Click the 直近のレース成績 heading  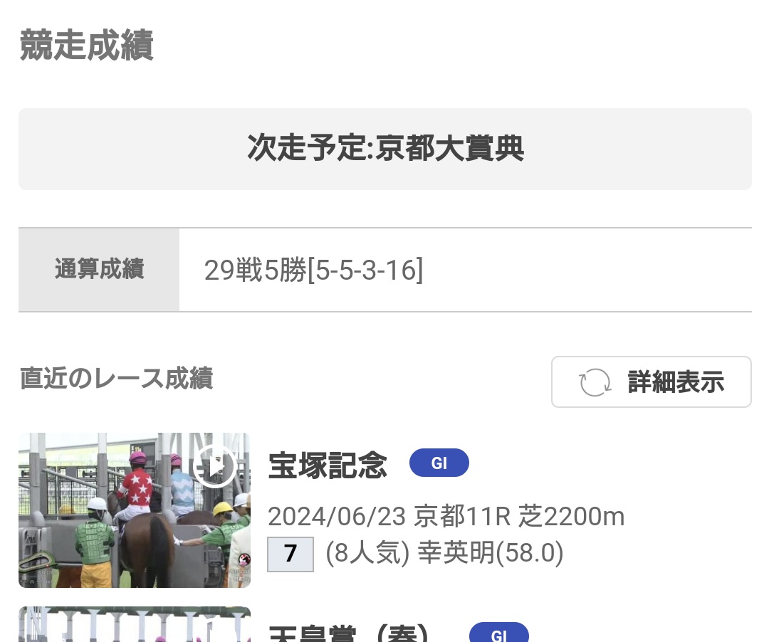pos(116,379)
